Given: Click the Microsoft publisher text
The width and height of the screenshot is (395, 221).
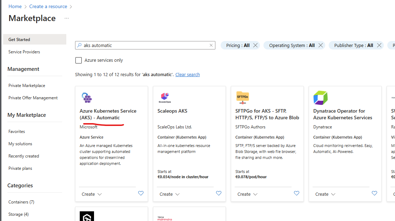Looking at the screenshot, I should click(x=88, y=127).
